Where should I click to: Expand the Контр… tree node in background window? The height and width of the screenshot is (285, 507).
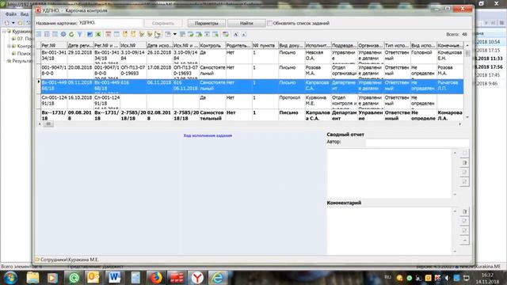[x=9, y=46]
